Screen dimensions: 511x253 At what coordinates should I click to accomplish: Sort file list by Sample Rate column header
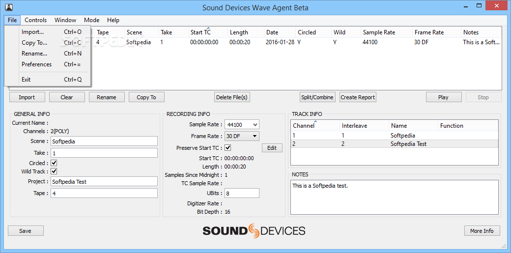pyautogui.click(x=387, y=32)
